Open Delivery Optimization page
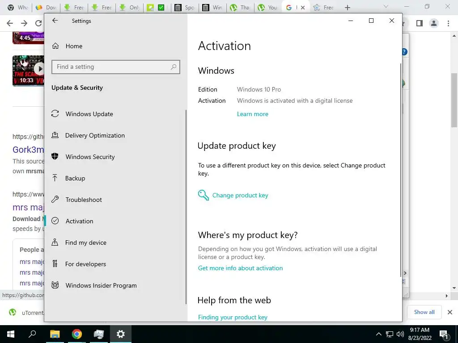This screenshot has height=343, width=458. (95, 135)
